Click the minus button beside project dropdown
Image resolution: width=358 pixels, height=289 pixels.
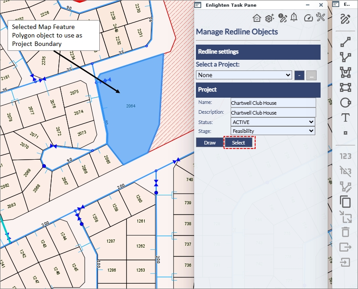[x=299, y=75]
